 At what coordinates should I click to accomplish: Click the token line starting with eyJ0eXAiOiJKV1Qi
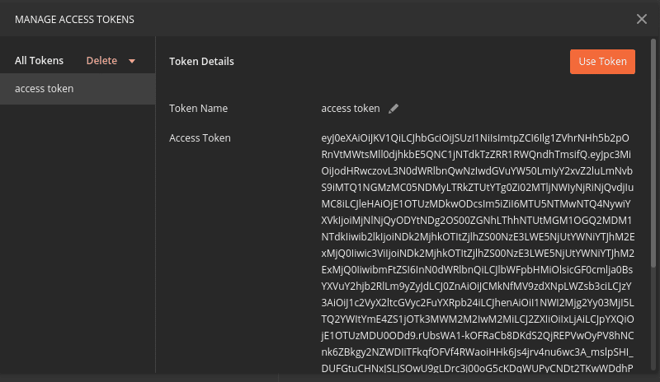click(x=475, y=138)
